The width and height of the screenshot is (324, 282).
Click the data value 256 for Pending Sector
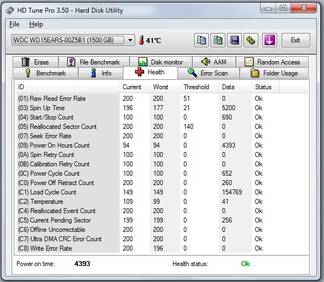coord(227,220)
